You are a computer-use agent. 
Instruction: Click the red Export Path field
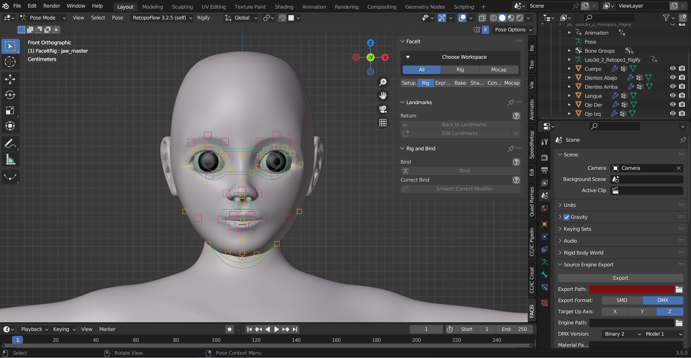coord(631,289)
